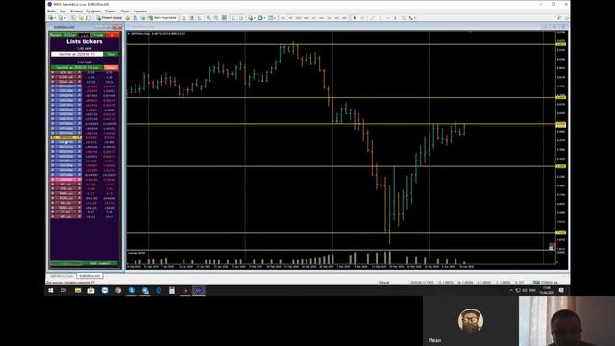Open the objects dropdown at toolbar end
Screen dimensions: 615x346
412,18
